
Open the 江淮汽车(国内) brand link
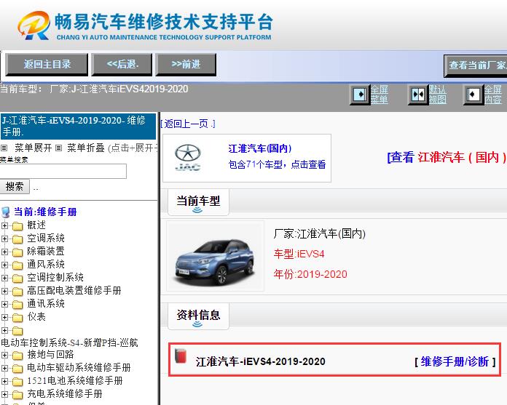260,148
